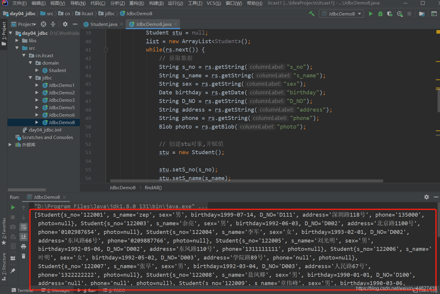Open the Run Anything icon at toolbar end
This screenshot has width=440, height=294.
(x=434, y=14)
